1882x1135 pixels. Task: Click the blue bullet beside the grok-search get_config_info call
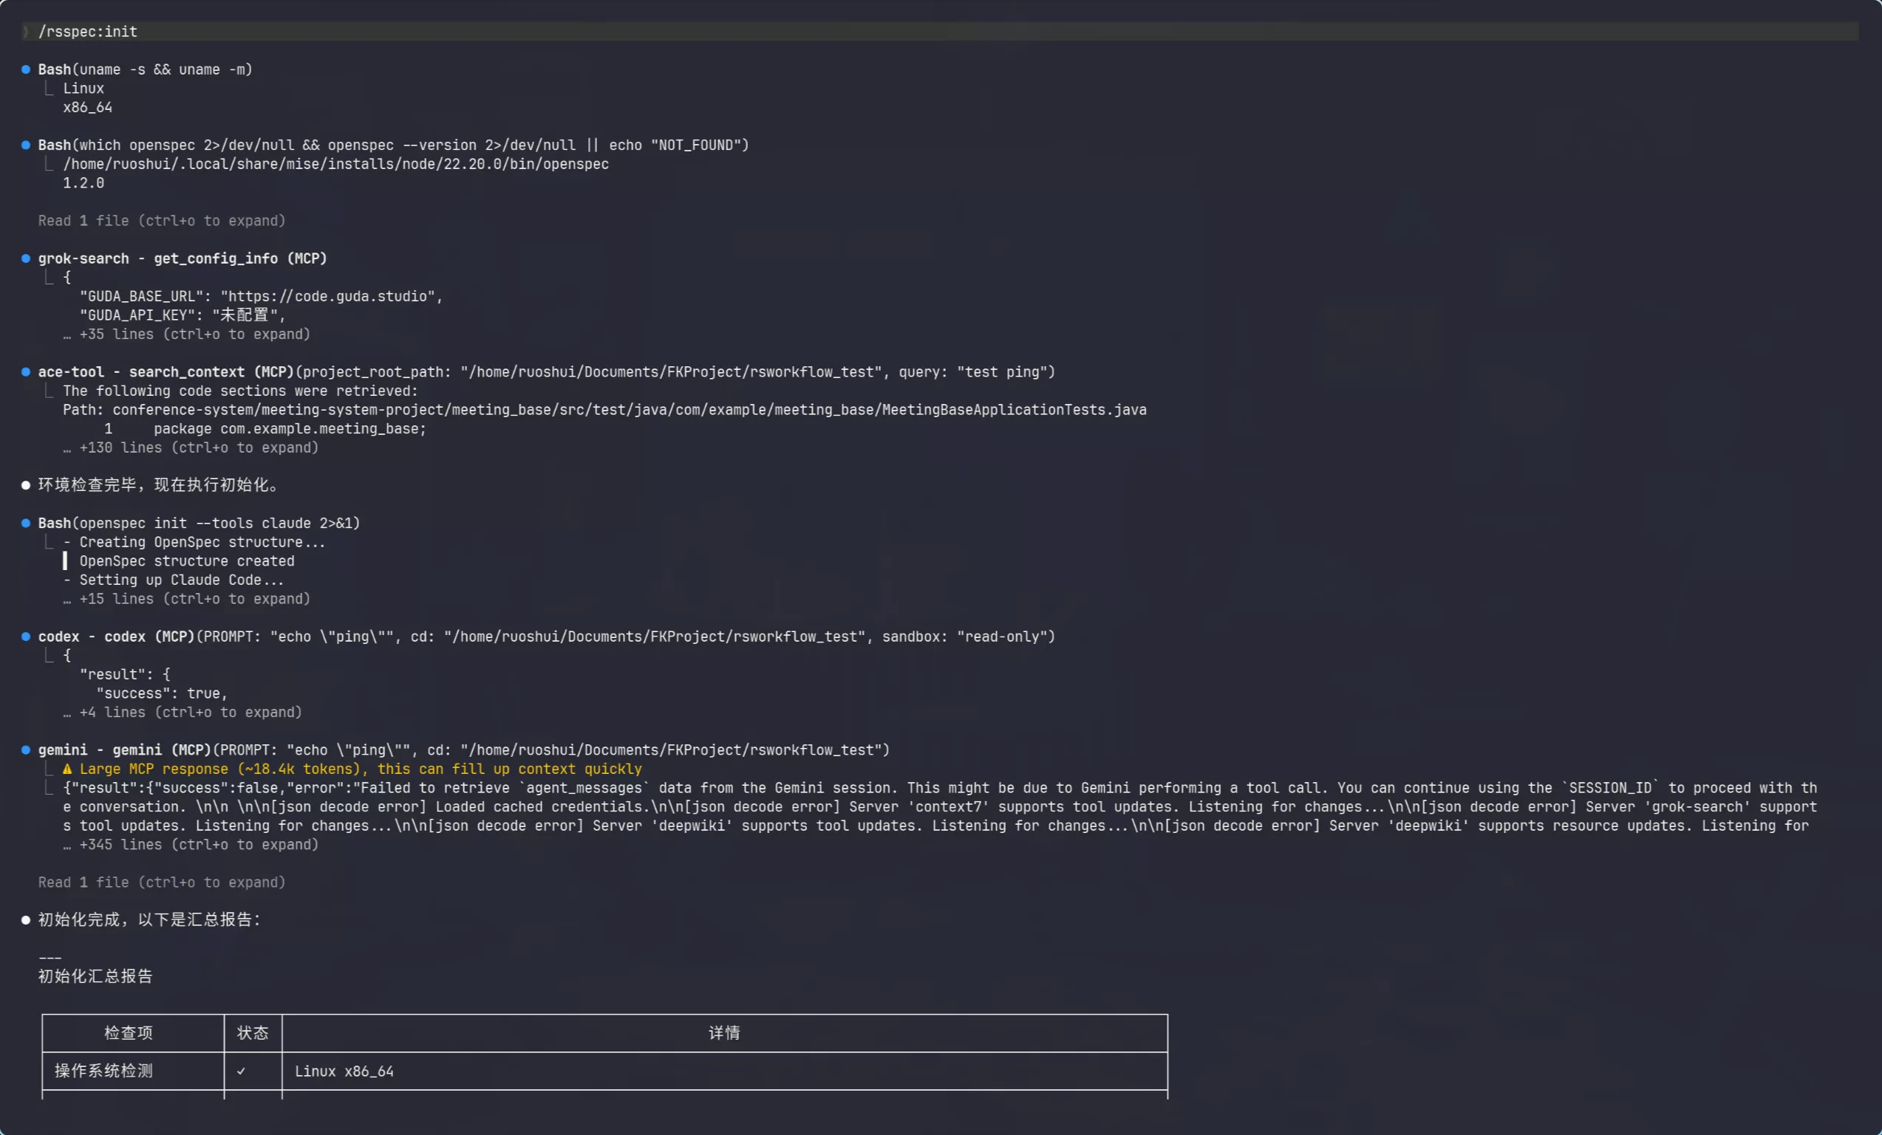coord(25,258)
